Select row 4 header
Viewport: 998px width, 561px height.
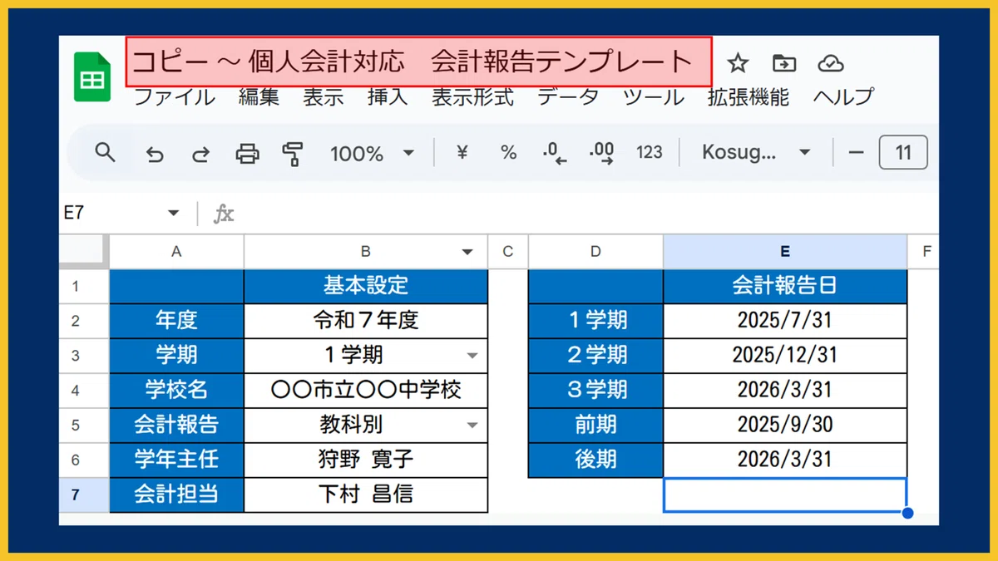84,391
